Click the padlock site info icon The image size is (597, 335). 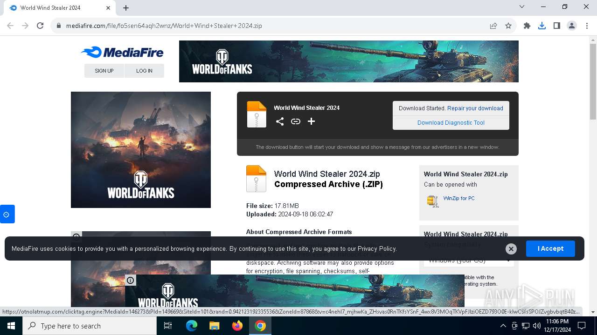[59, 26]
